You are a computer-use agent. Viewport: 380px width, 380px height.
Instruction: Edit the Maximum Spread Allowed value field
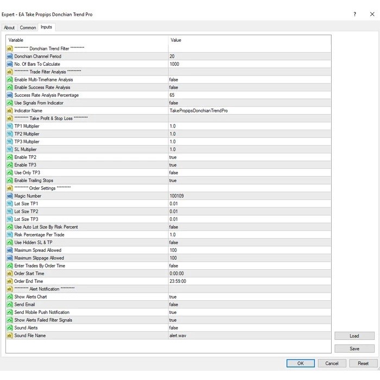pos(249,250)
